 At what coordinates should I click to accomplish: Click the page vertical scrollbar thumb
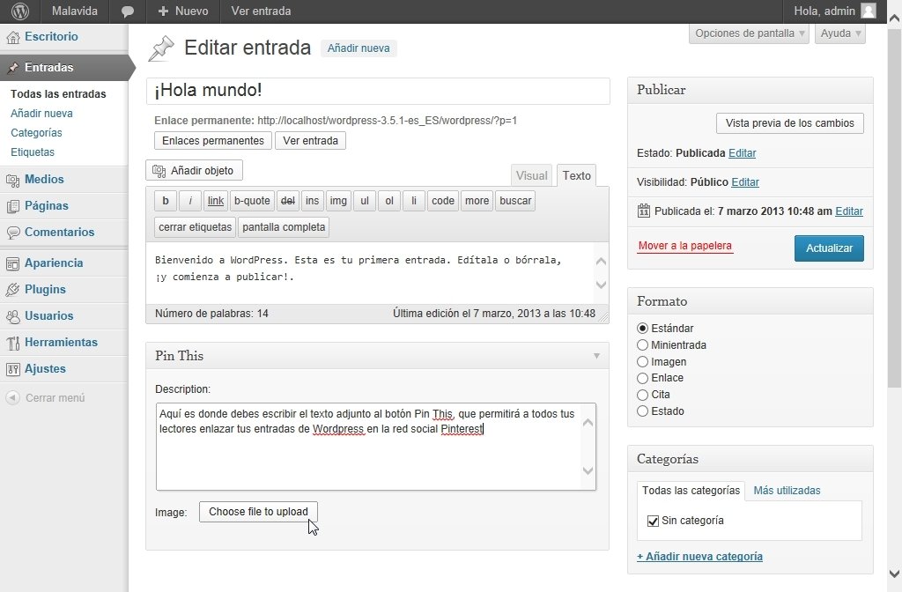coord(895,207)
